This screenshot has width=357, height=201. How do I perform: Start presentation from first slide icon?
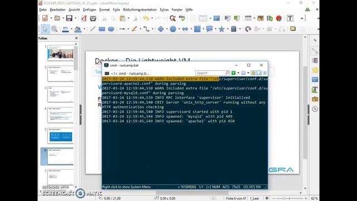pos(227,18)
